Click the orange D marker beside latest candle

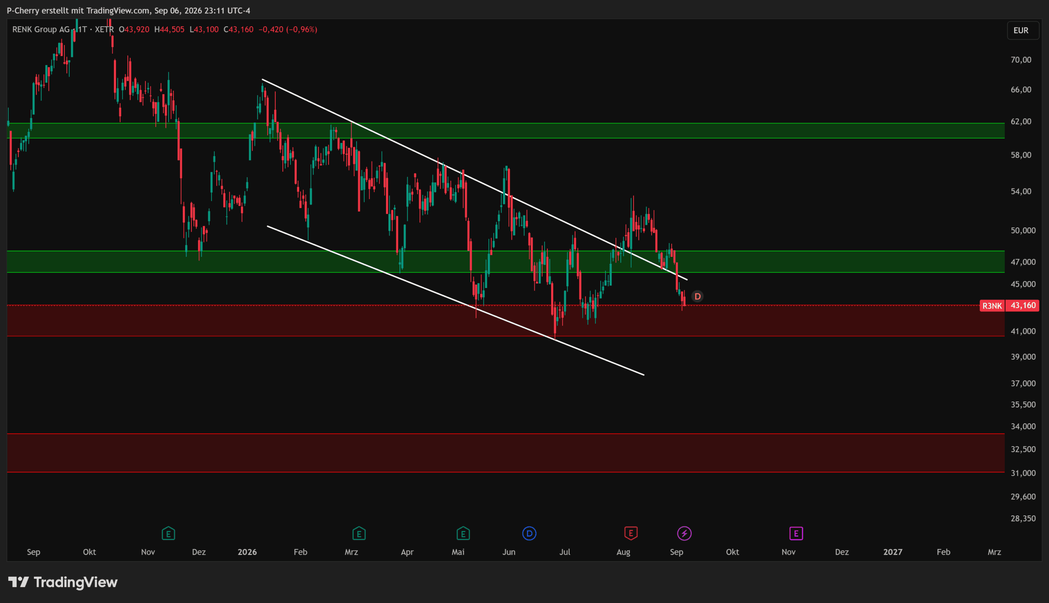point(697,297)
